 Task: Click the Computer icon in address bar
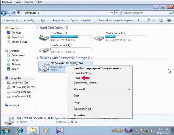18,13
